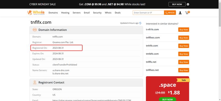
Task: Click the Registrant Contact header icon
Action: tap(35, 82)
